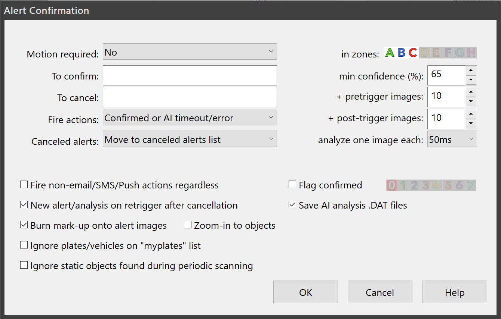The width and height of the screenshot is (501, 319).
Task: Expand the Fire actions dropdown
Action: point(190,118)
